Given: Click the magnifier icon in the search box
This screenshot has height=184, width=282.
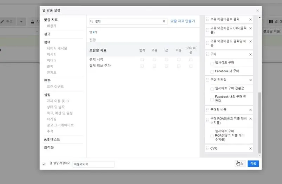Looking at the screenshot, I should pos(92,21).
